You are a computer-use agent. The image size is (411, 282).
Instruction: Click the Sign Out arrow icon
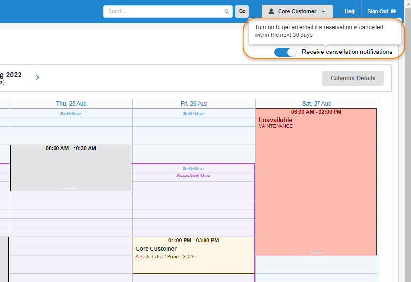394,11
